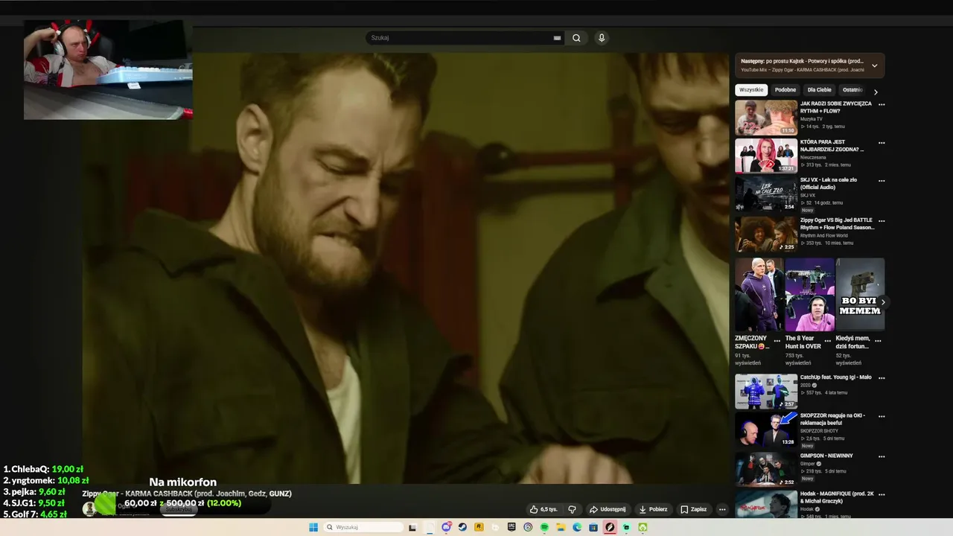Viewport: 953px width, 536px height.
Task: Click the taskbar Wyszukaj search box
Action: click(x=363, y=527)
